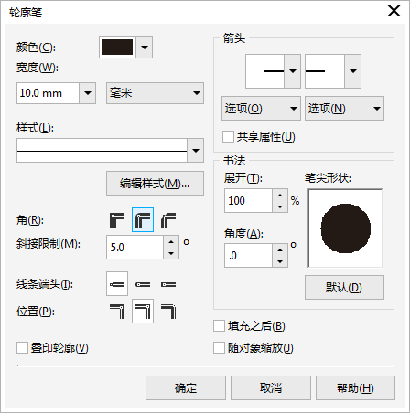Select the mitered corner icon
Viewport: 410px width, 413px height.
click(x=117, y=220)
